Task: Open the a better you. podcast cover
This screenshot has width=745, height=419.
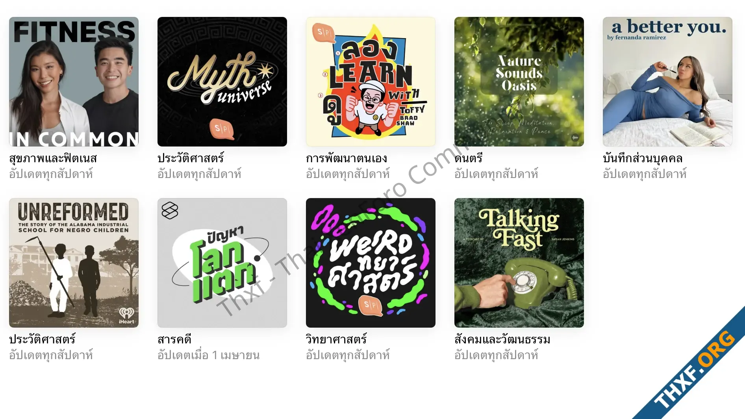Action: coord(667,82)
